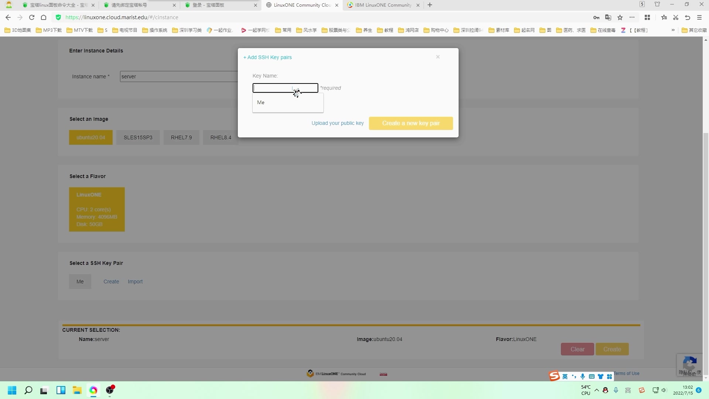Switch to IBM LinuxONE Community tab
This screenshot has height=399, width=709.
pos(383,5)
